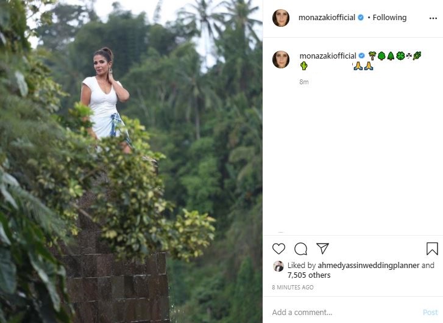The width and height of the screenshot is (443, 323).
Task: View the '7,505 others' likes list
Action: click(310, 275)
